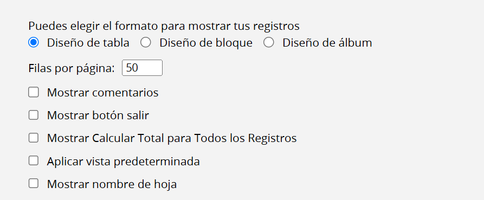The height and width of the screenshot is (200, 484).
Task: Click the "Aplicar vista predeterminada" label text
Action: 123,162
